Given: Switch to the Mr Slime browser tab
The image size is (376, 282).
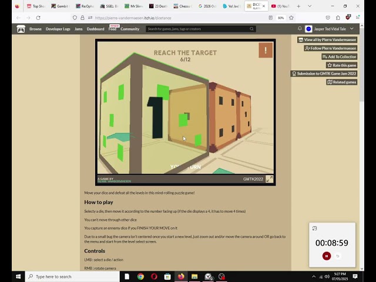Looking at the screenshot, I should (134, 6).
